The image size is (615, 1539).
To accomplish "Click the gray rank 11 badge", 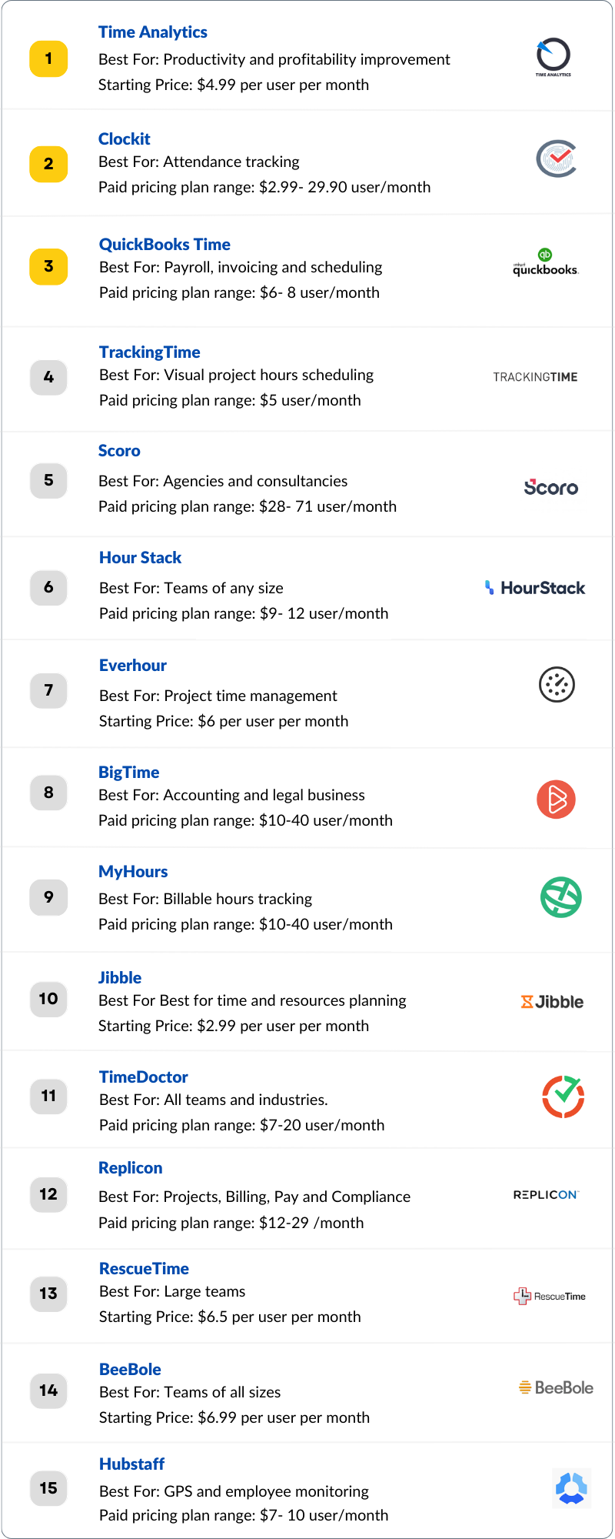I will click(x=48, y=1096).
